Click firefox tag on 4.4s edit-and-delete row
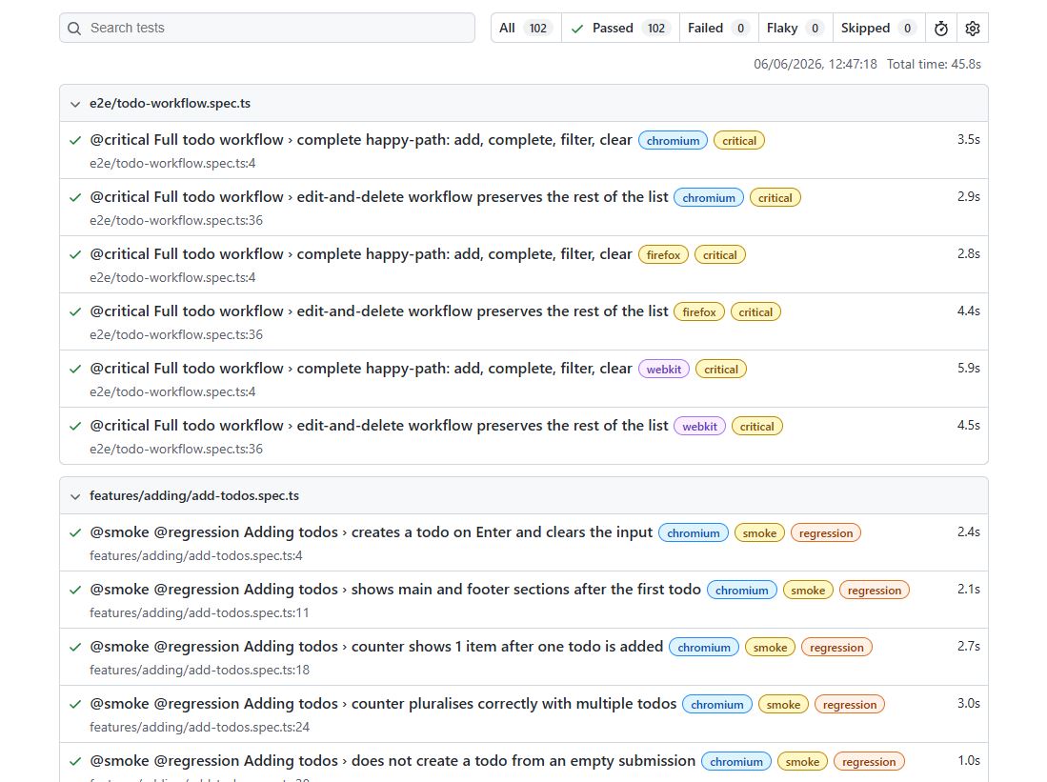 coord(699,311)
